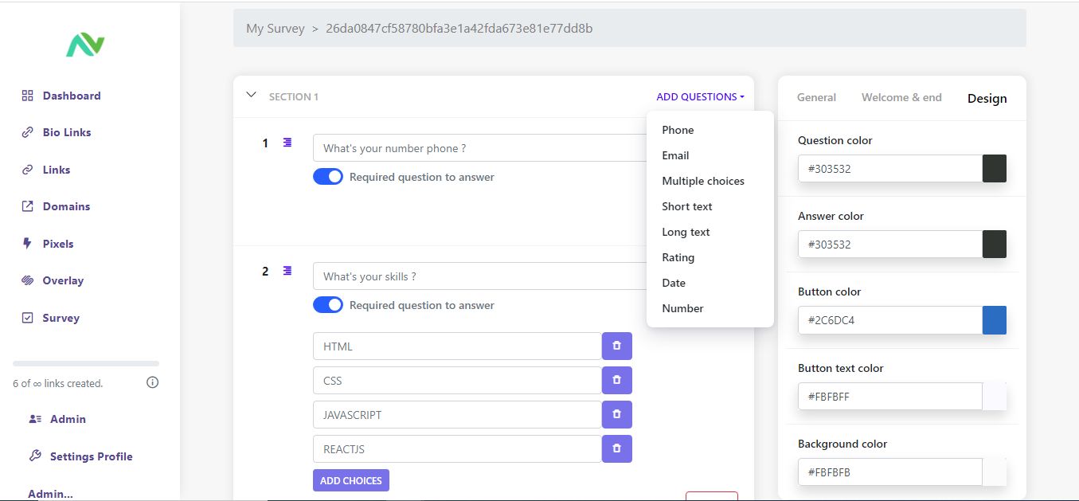Image resolution: width=1079 pixels, height=501 pixels.
Task: Delete the HTML choice with trash icon
Action: click(616, 346)
